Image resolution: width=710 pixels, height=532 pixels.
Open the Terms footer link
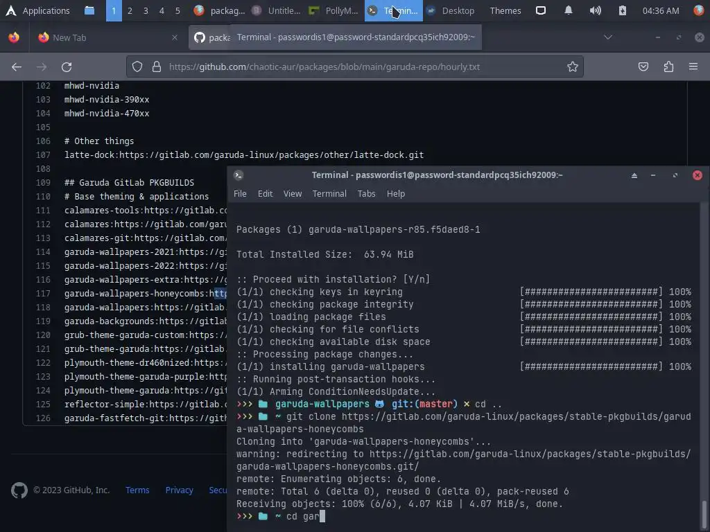[x=137, y=490]
